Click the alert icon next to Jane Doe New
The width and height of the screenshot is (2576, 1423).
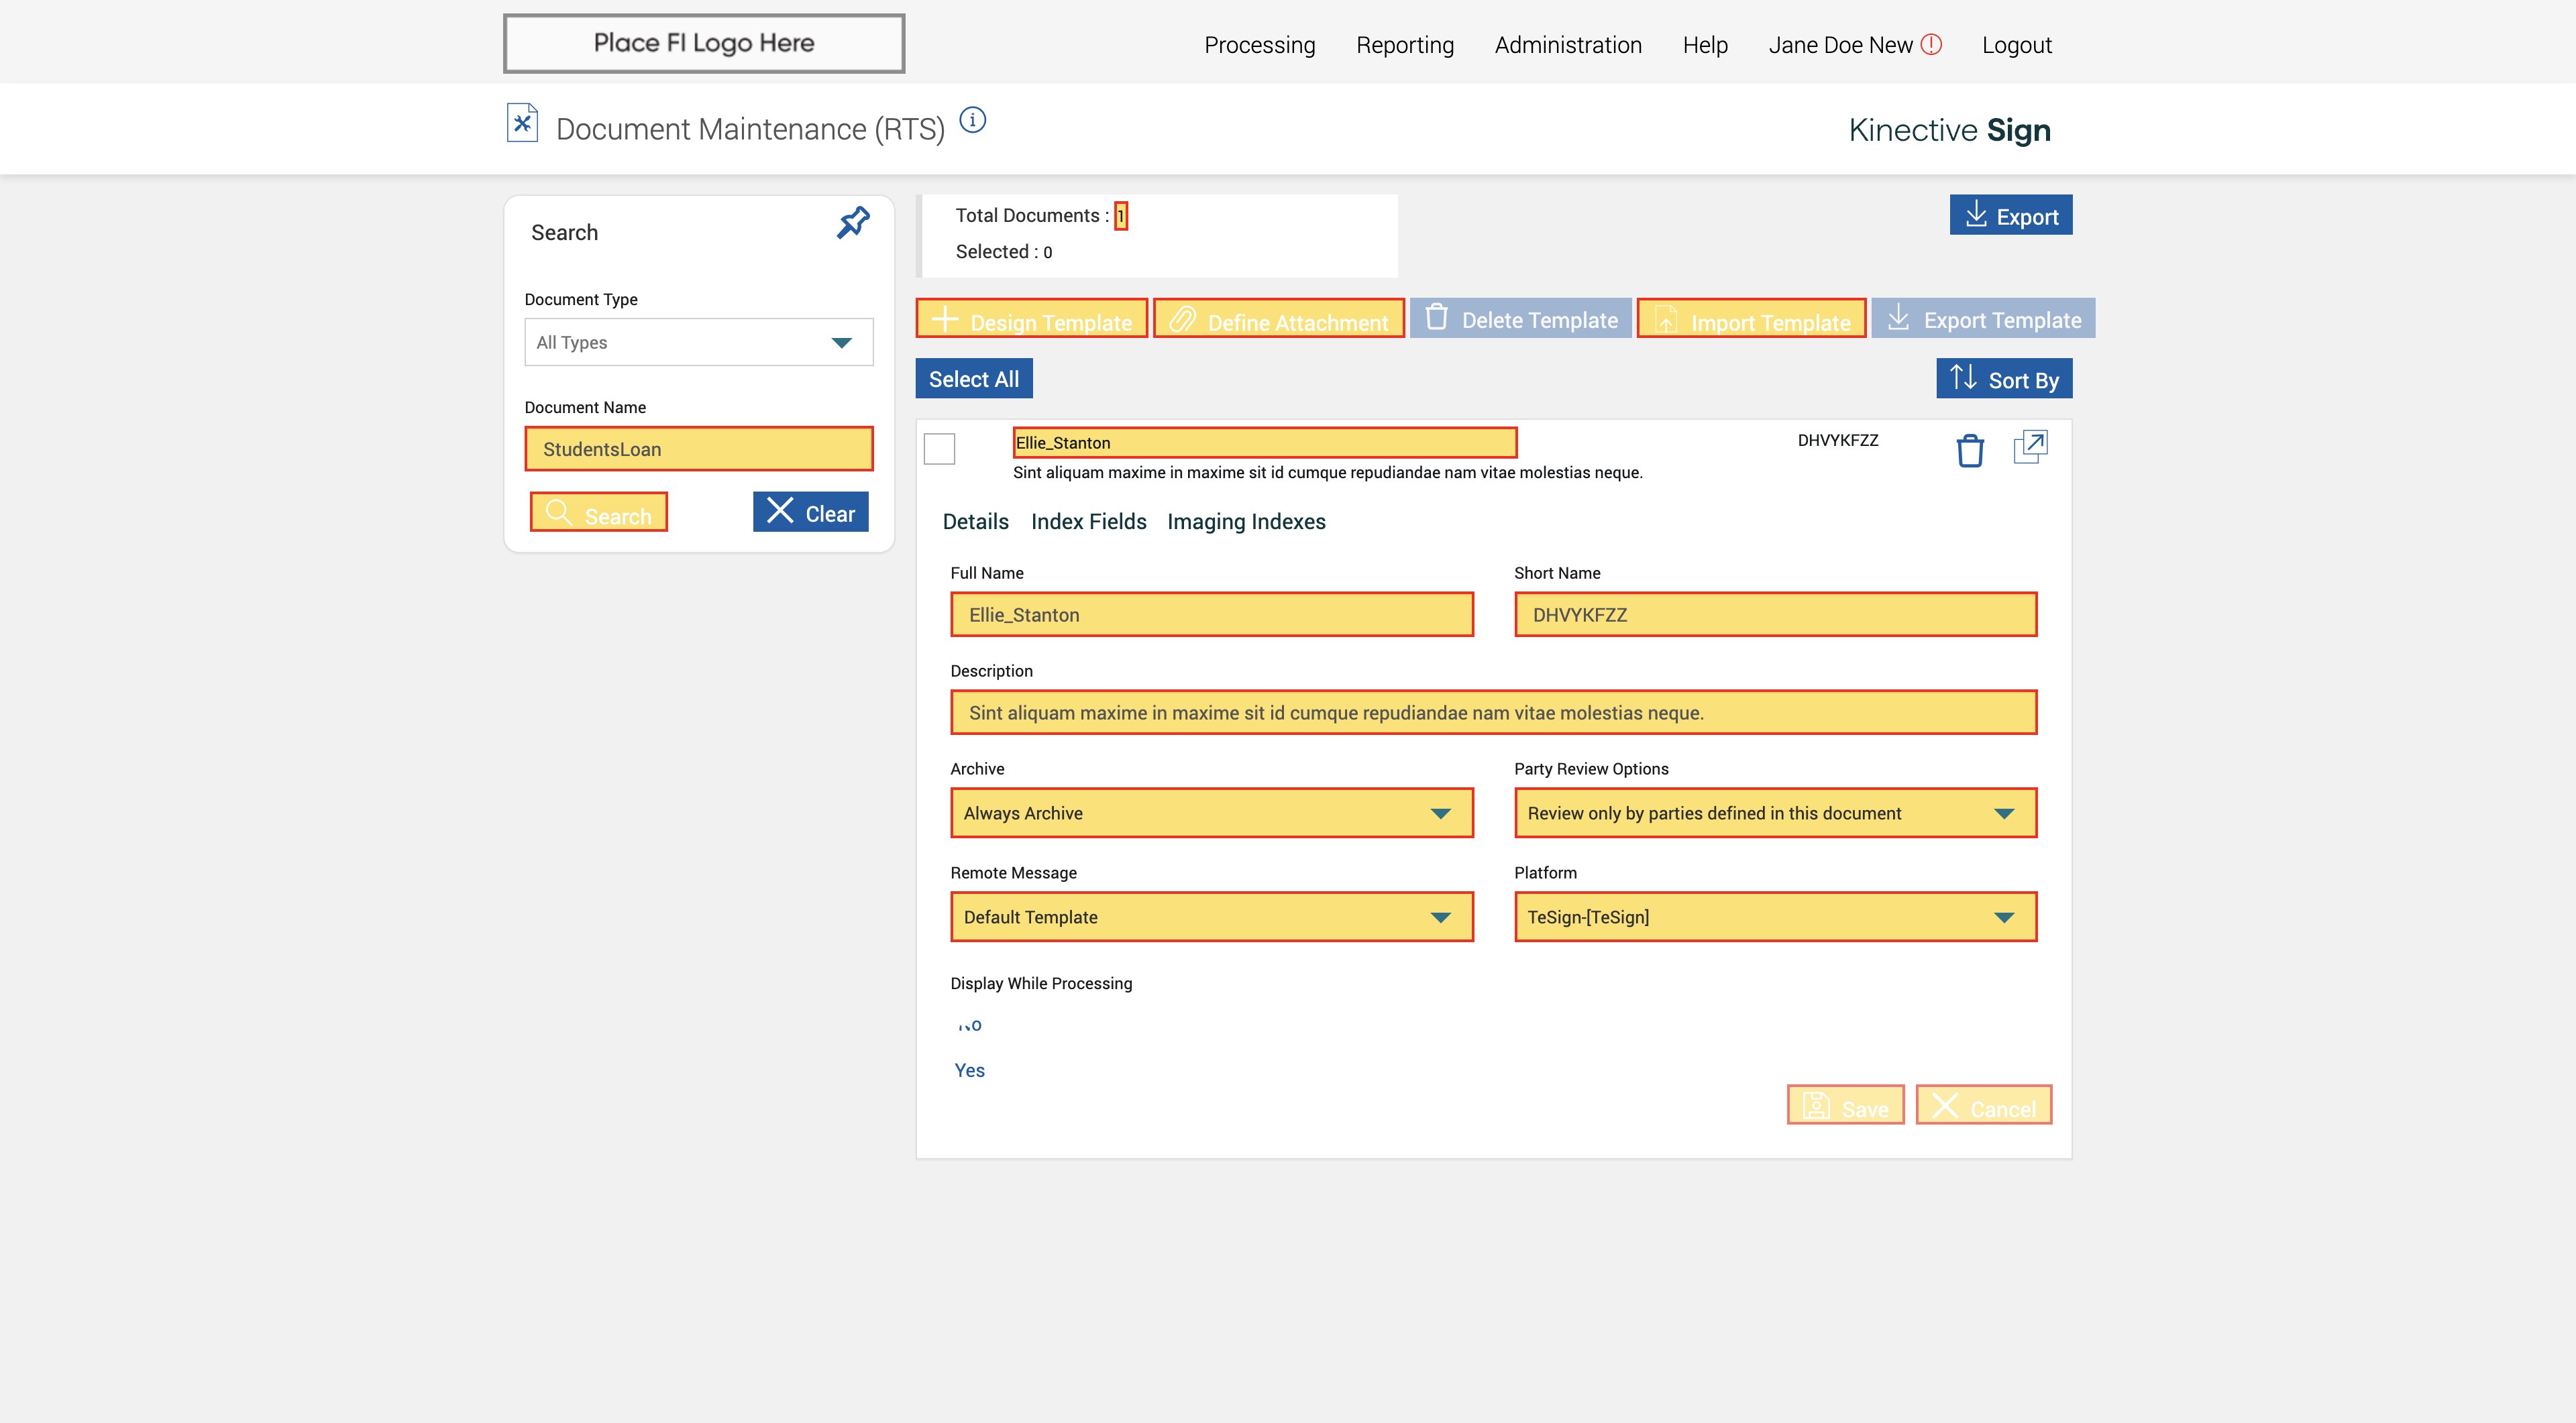point(1931,44)
